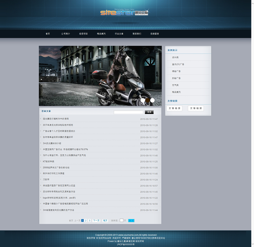
Task: Select the first white slideshow dot
Action: (143, 100)
